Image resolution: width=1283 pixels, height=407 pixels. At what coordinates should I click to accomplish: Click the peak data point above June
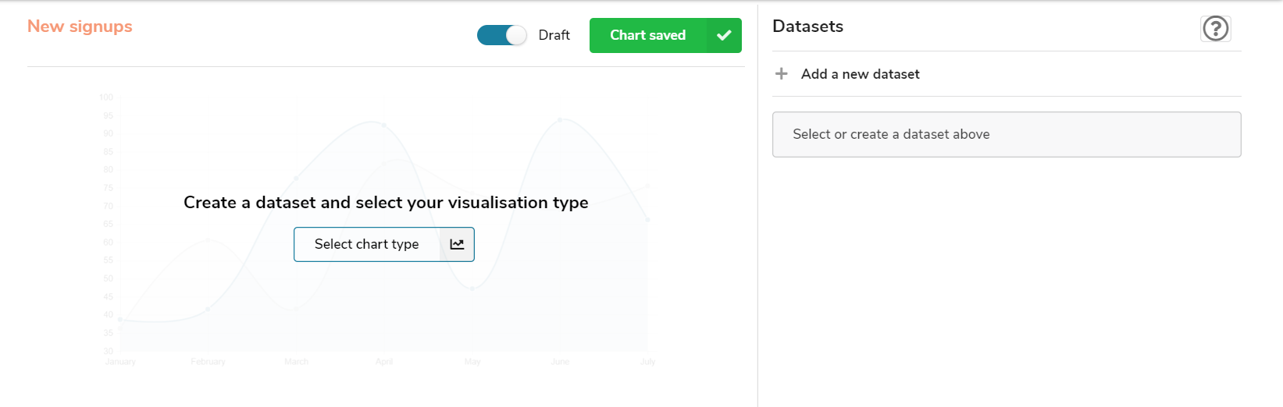click(x=560, y=120)
